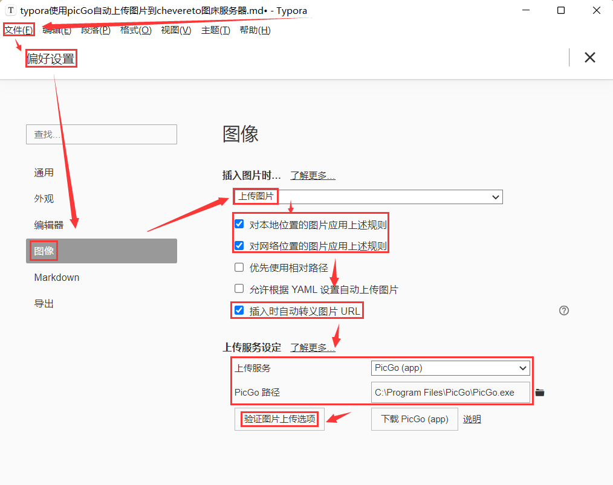
Task: Enable 允许根据 YAML 设置自动上传图片 checkbox
Action: point(239,289)
